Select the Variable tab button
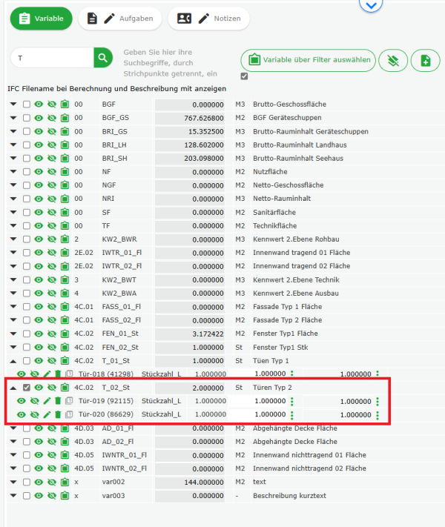The image size is (445, 527). click(x=41, y=19)
